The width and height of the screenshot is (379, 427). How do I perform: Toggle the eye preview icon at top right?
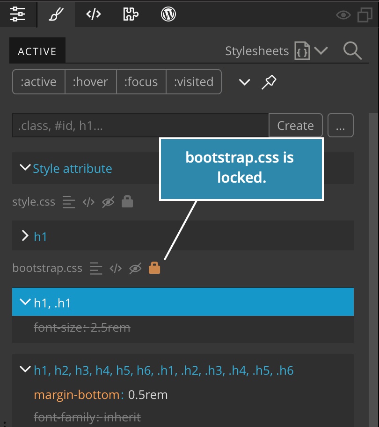click(343, 14)
